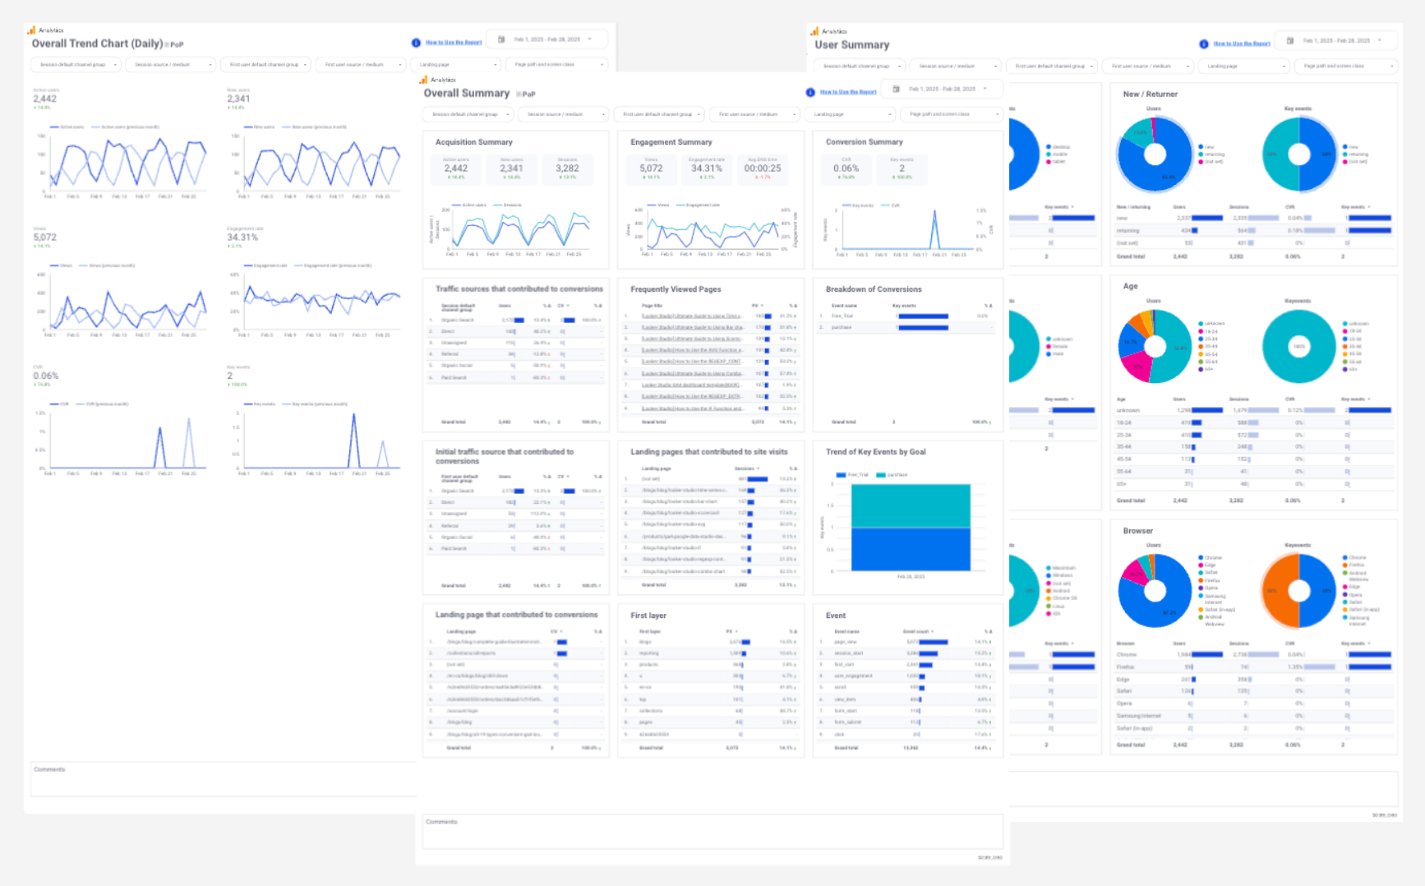Open the Landing page filter dropdown
The image size is (1425, 886).
pyautogui.click(x=851, y=114)
